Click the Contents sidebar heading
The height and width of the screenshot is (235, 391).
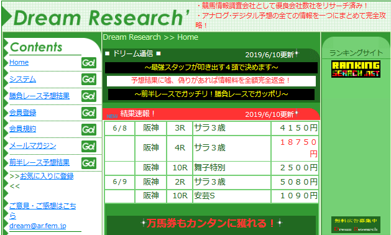tap(36, 47)
